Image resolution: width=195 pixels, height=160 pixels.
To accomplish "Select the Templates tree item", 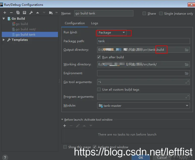I will coord(20,40).
